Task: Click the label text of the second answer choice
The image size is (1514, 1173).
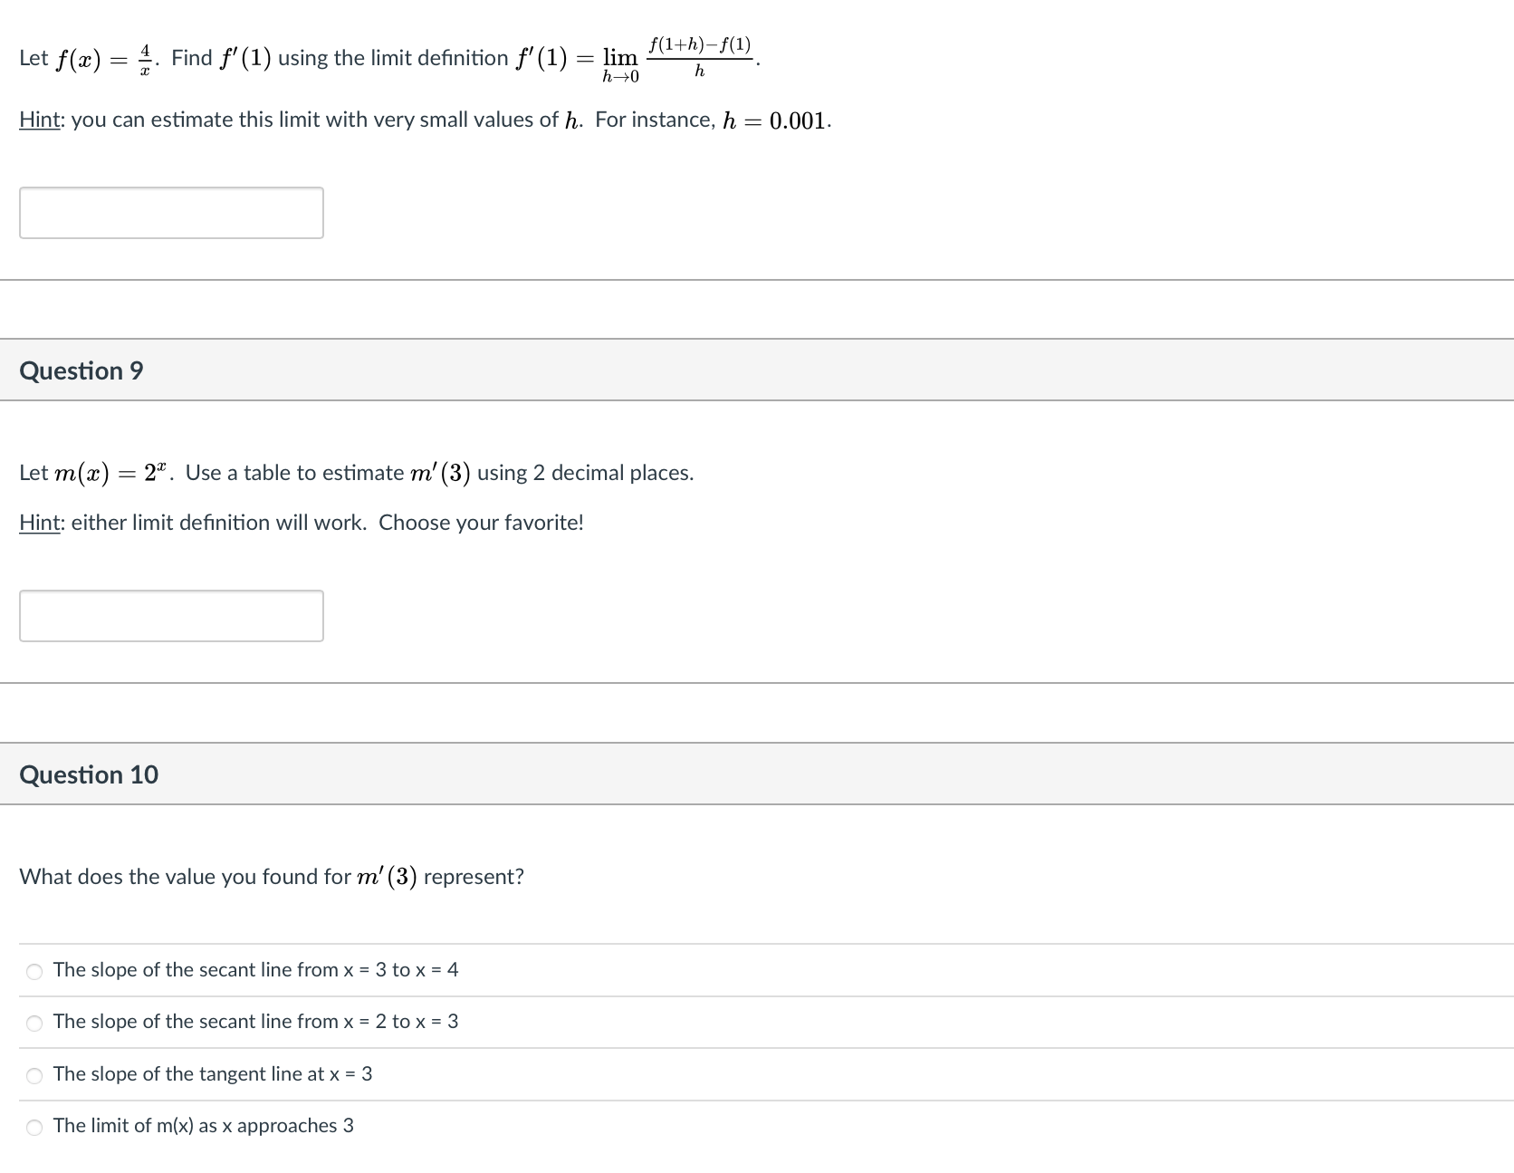Action: [256, 1022]
